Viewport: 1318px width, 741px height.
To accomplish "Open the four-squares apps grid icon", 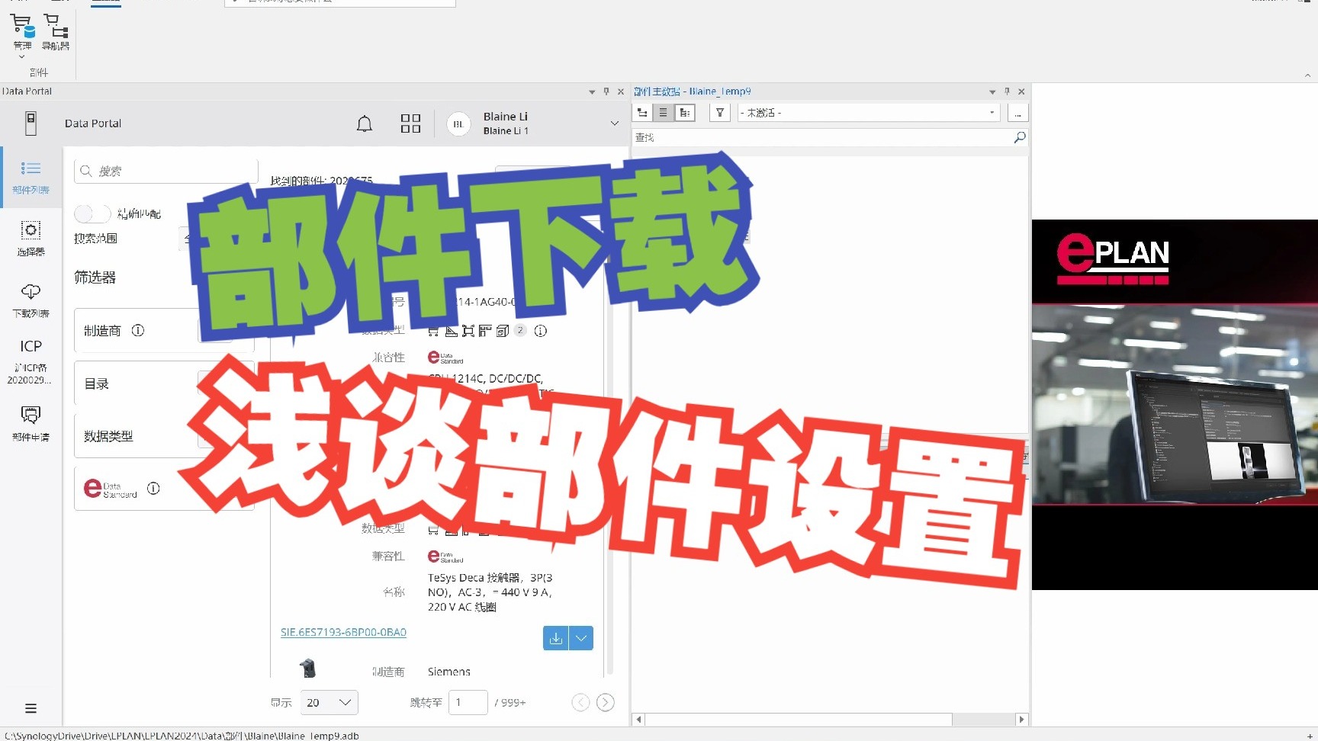I will click(x=410, y=124).
